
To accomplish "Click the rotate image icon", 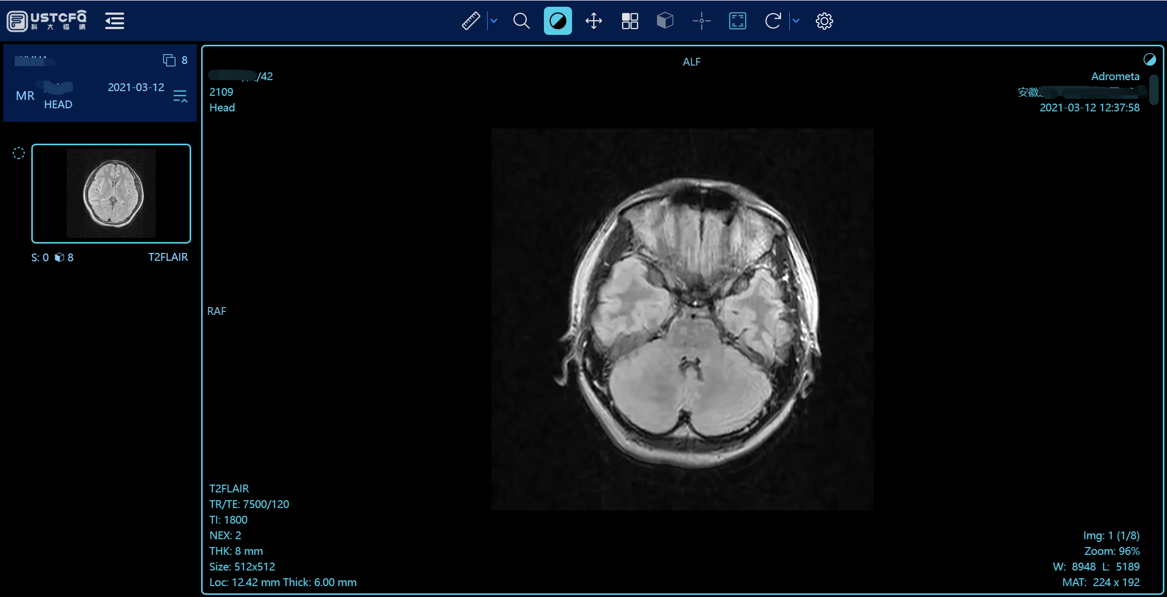I will 773,21.
